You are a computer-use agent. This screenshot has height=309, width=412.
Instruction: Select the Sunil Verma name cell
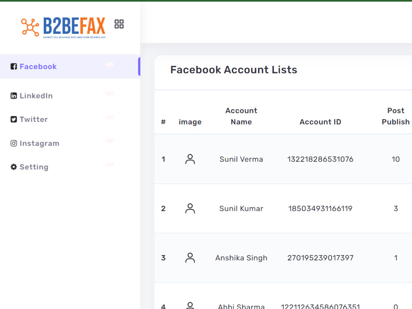click(241, 159)
